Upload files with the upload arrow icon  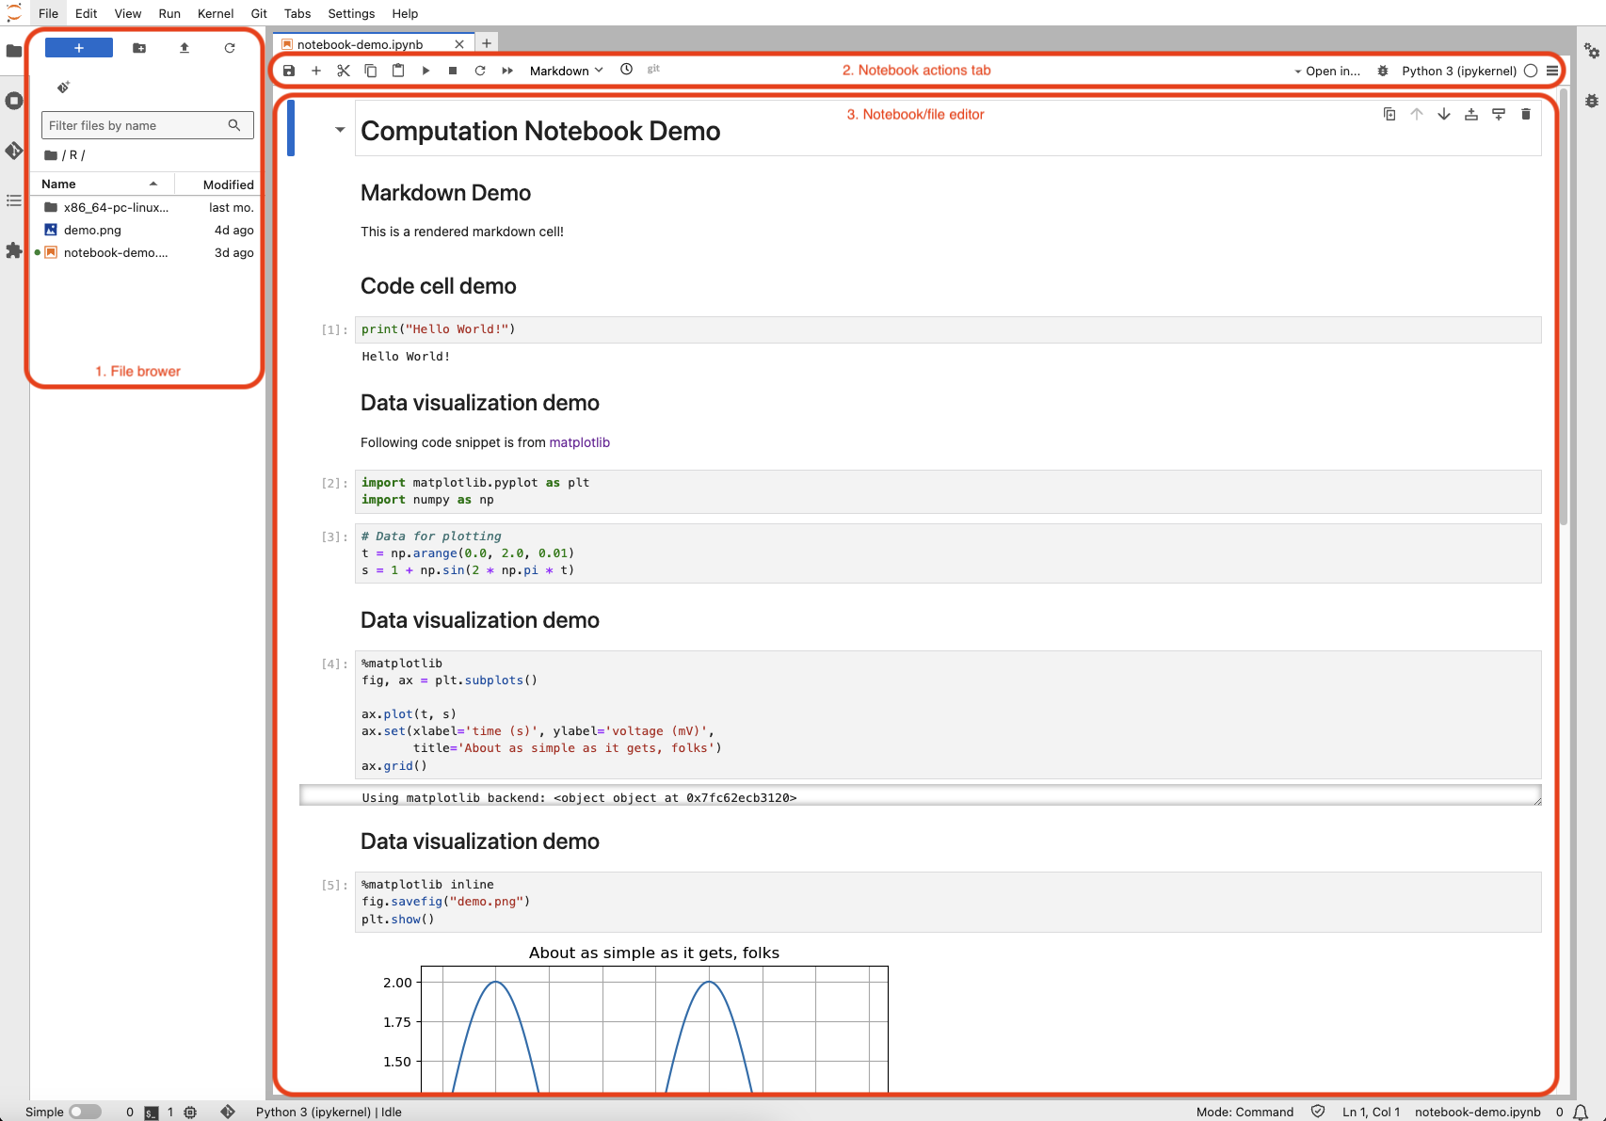coord(185,48)
